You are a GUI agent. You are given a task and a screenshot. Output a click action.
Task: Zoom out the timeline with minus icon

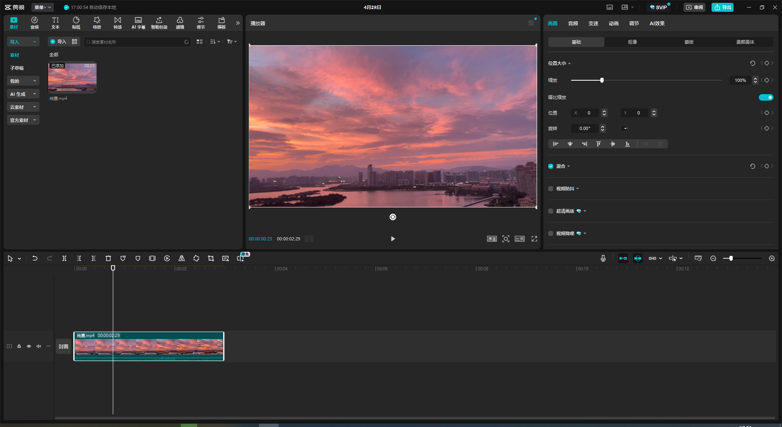(713, 258)
